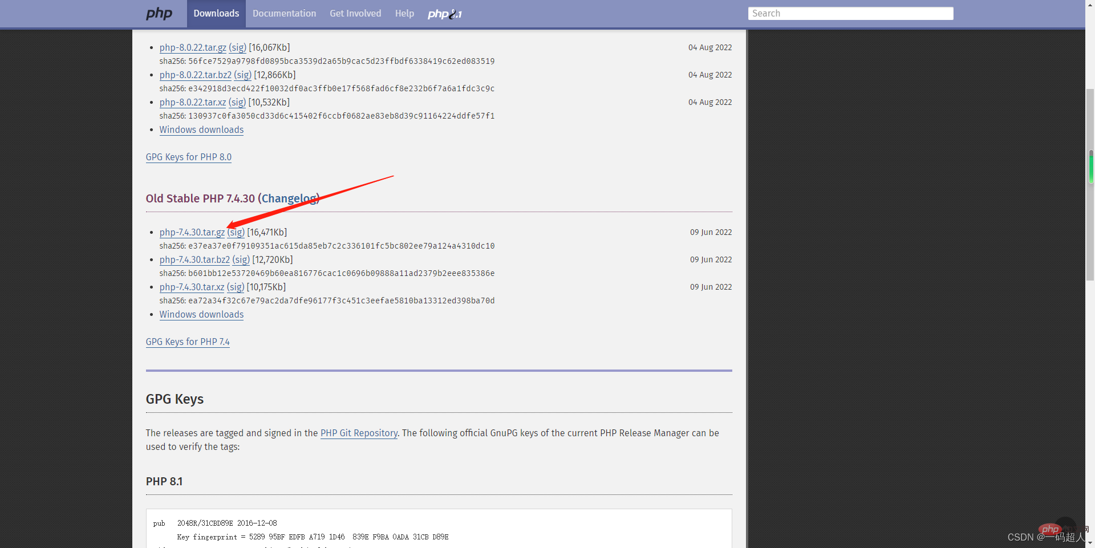This screenshot has height=548, width=1095.
Task: Open the Help menu item
Action: point(404,14)
